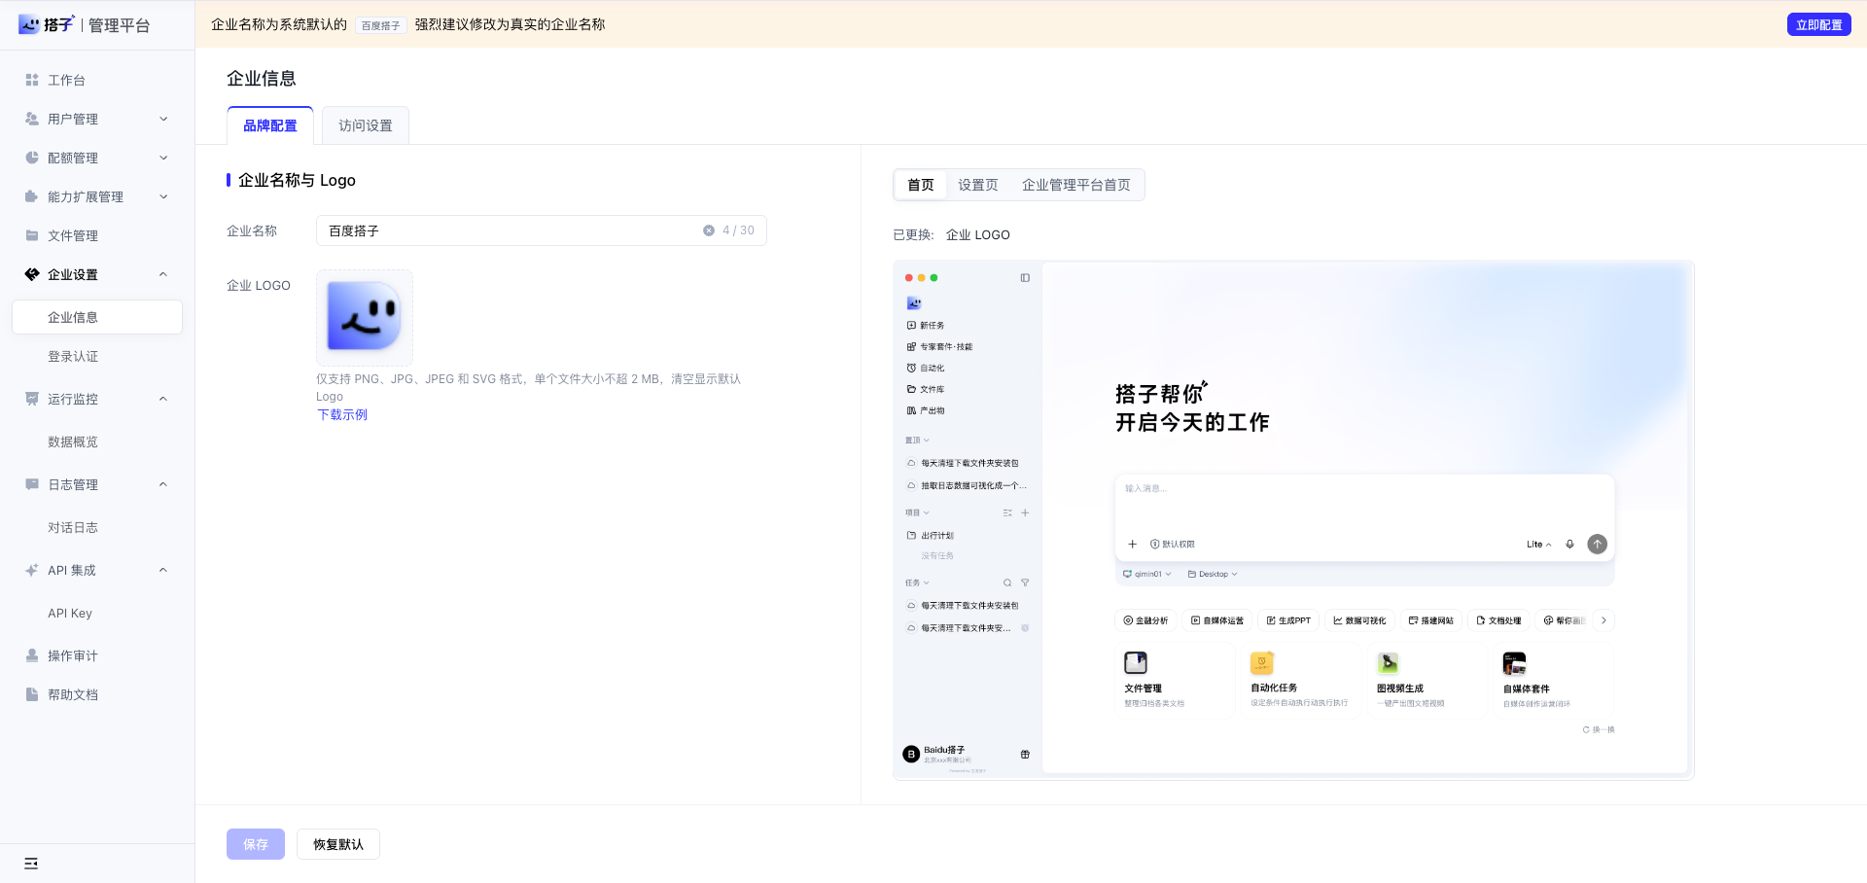Click the 下载示例 link
1867x883 pixels.
[342, 414]
